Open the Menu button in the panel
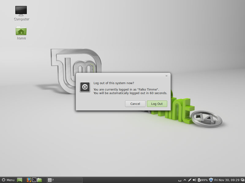The width and height of the screenshot is (245, 183). [8, 180]
